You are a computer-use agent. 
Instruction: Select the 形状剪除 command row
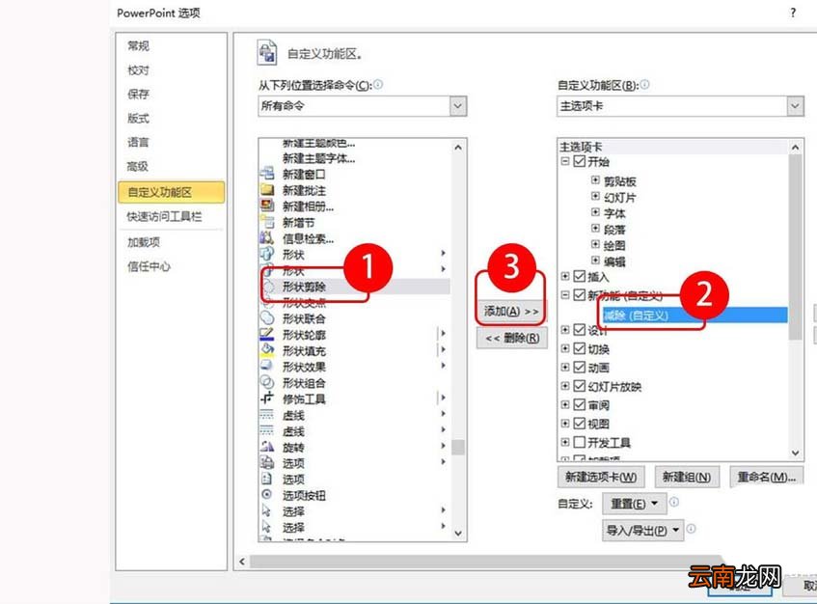click(355, 287)
